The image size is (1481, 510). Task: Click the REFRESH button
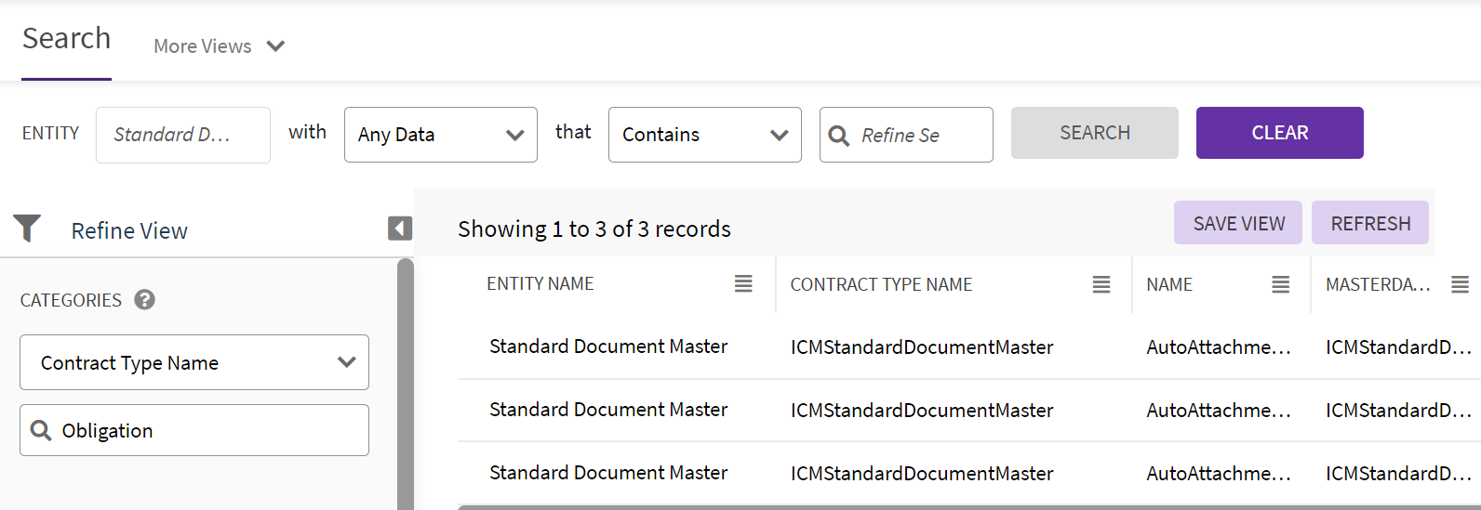(x=1369, y=224)
